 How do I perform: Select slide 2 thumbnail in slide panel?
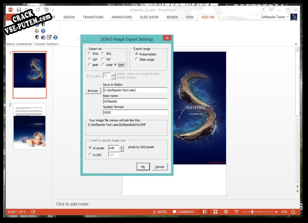tap(30, 126)
